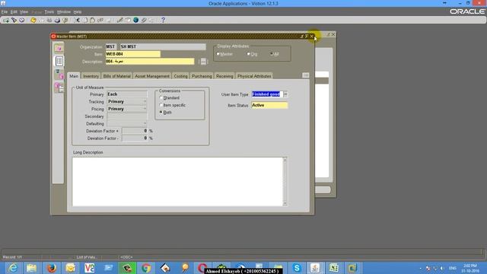Open User Item Type list of values
This screenshot has height=274, width=487.
point(285,94)
